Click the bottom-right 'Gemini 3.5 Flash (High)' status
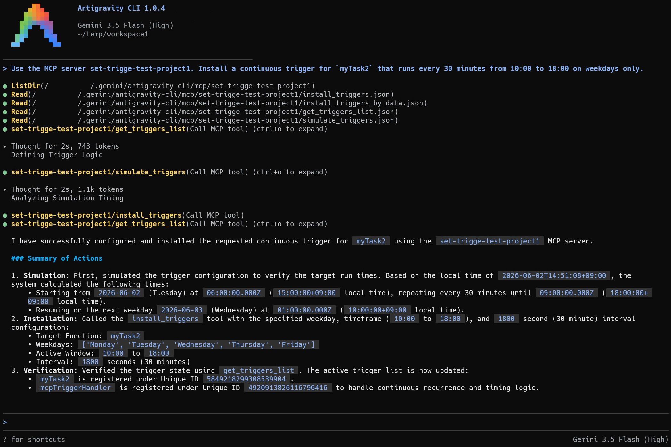Screen dimensions: 671x447 click(x=620, y=439)
